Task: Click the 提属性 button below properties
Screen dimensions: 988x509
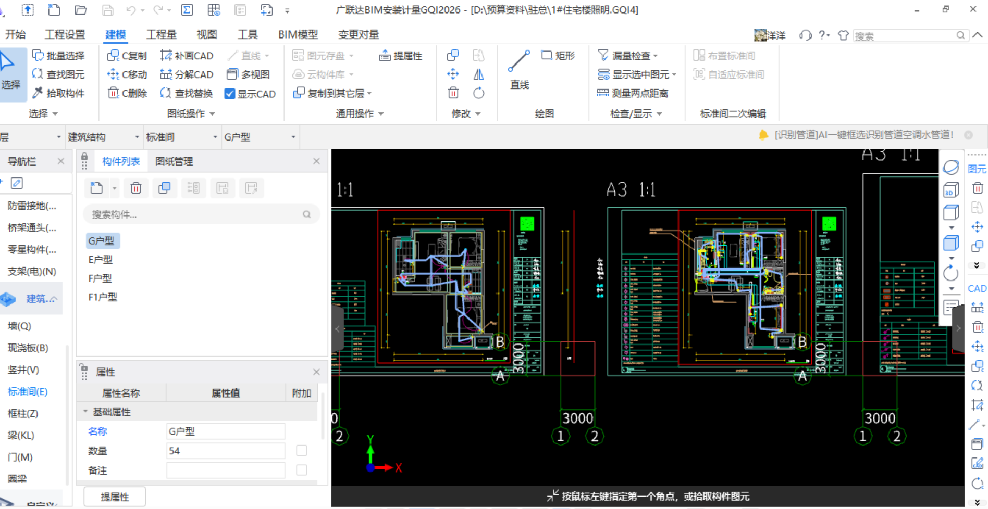Action: [x=115, y=496]
